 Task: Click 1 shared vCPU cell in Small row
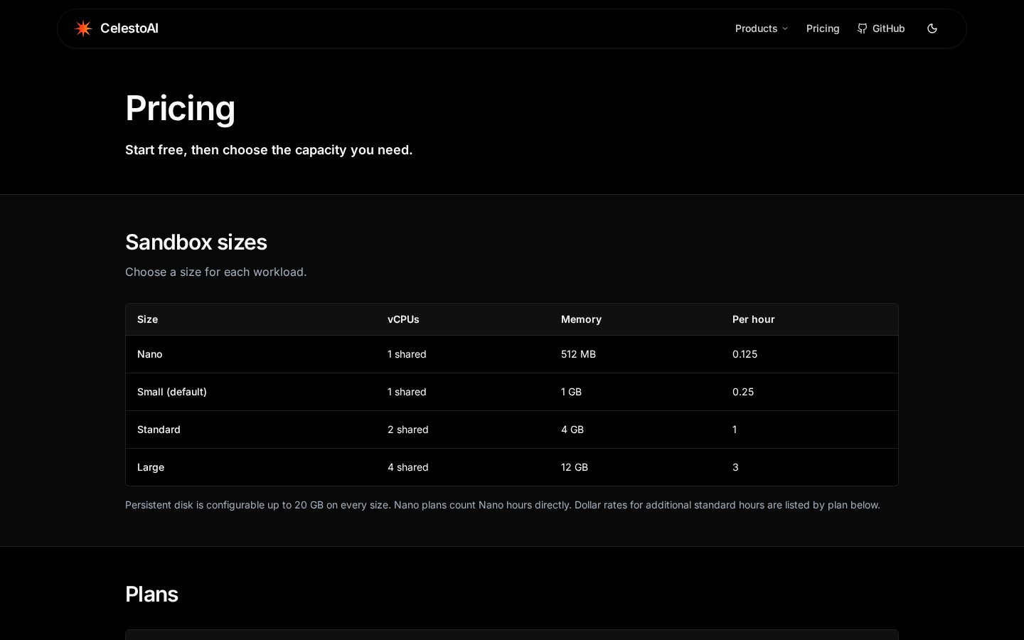pos(407,392)
